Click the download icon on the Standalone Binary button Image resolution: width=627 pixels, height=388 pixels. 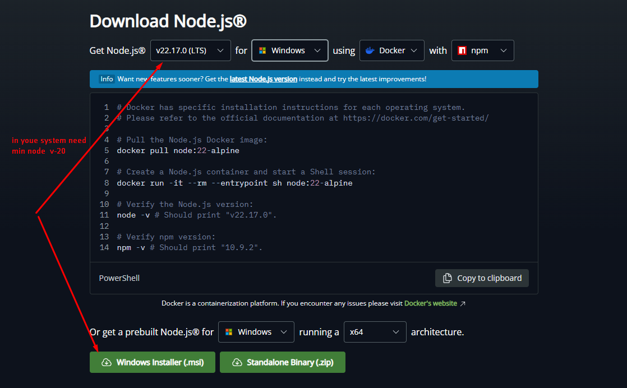(x=237, y=363)
